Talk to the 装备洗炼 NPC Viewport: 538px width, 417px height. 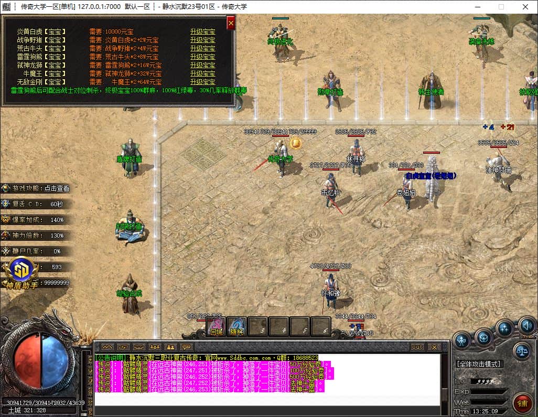point(482,41)
